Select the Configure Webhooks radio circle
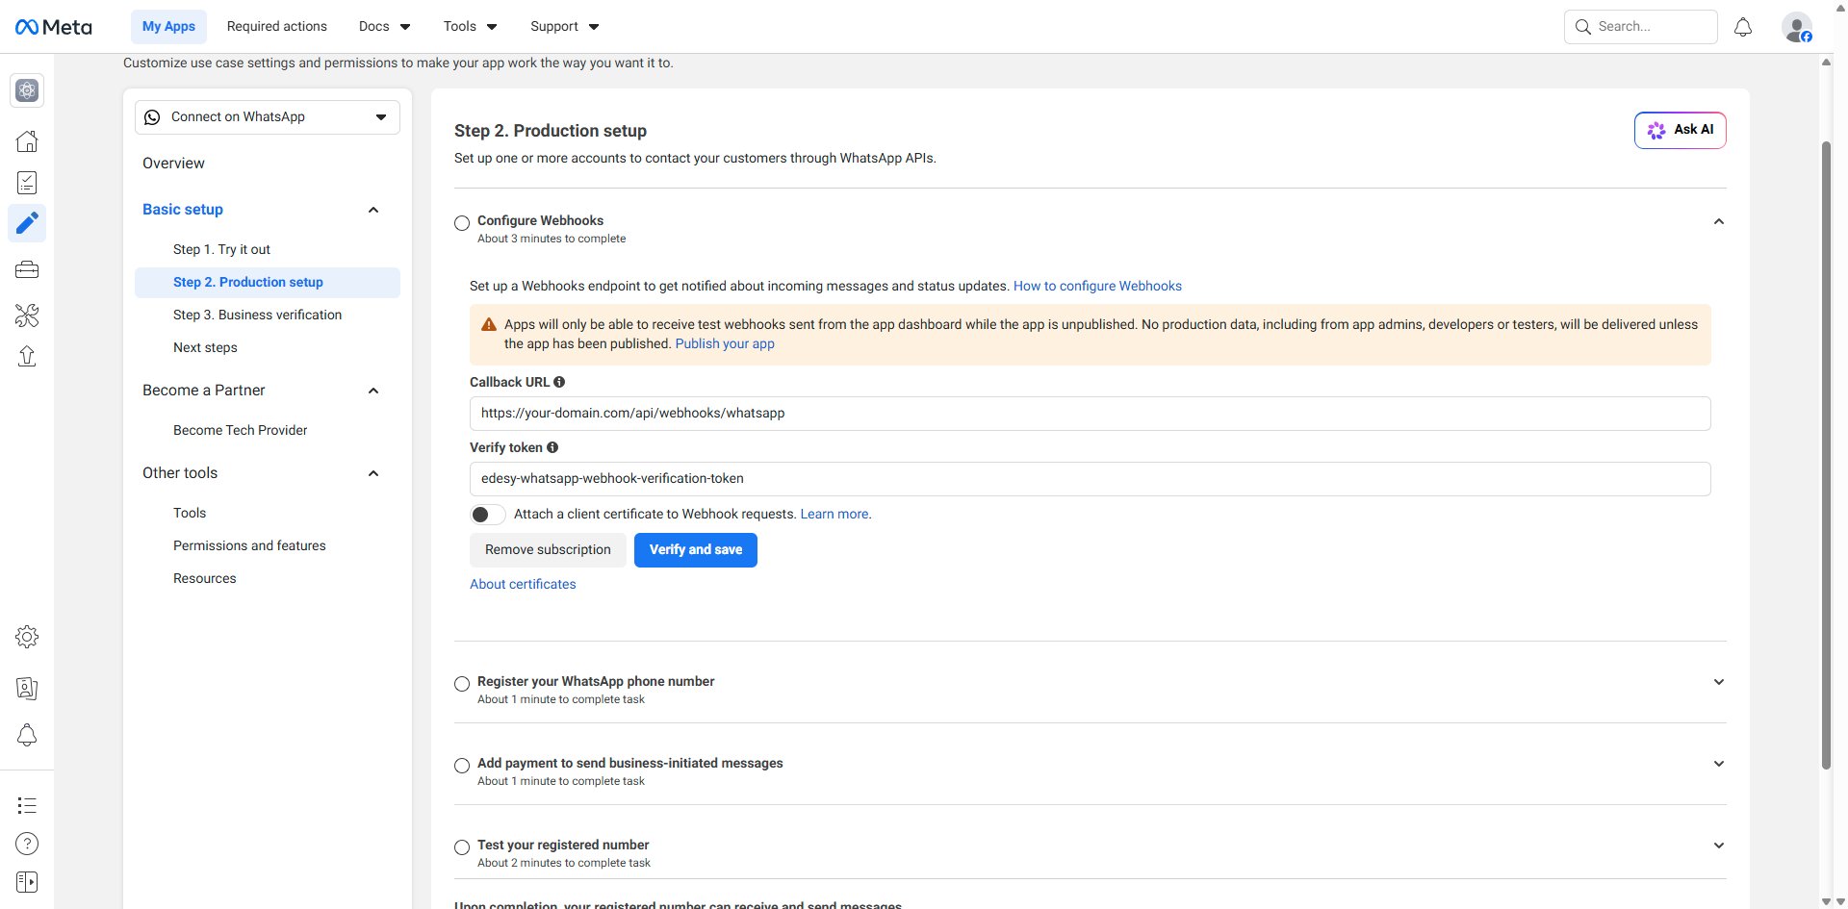The height and width of the screenshot is (909, 1848). point(462,223)
